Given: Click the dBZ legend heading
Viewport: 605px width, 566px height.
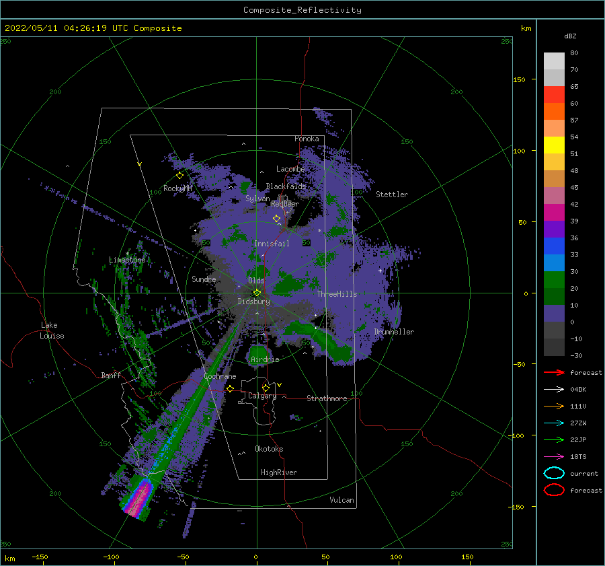Looking at the screenshot, I should click(x=570, y=36).
